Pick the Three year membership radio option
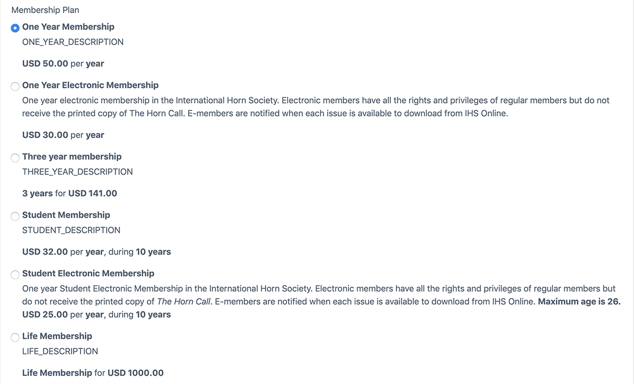Screen dimensions: 634x384 coord(15,158)
